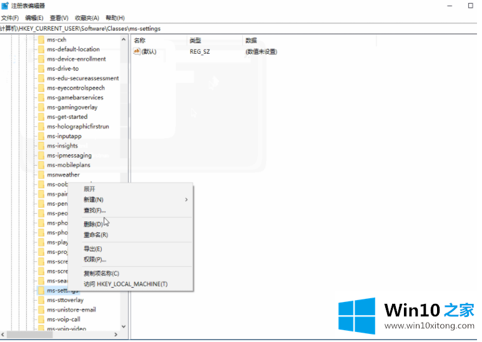
Task: Click the 新建(N) submenu arrow
Action: coord(186,200)
